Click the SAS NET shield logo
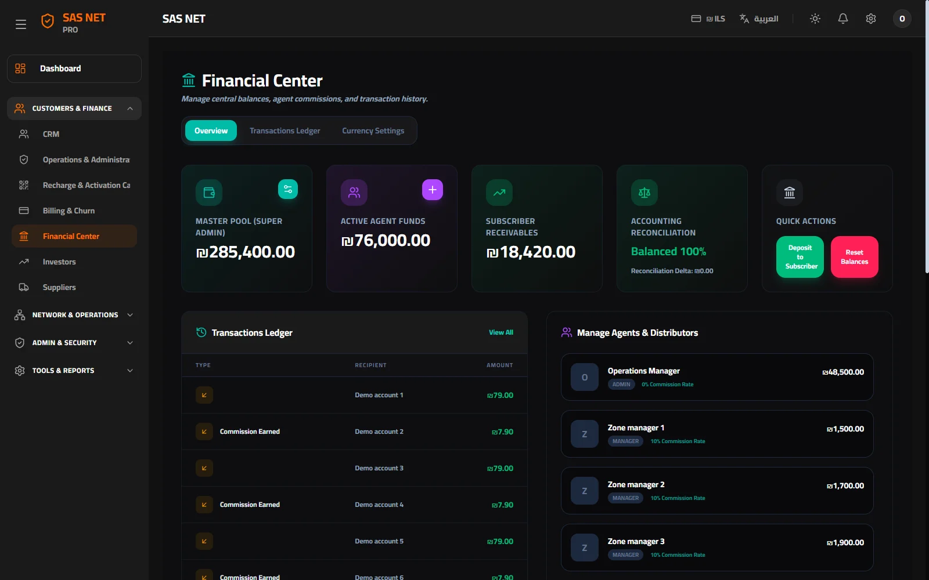The image size is (929, 580). click(48, 21)
